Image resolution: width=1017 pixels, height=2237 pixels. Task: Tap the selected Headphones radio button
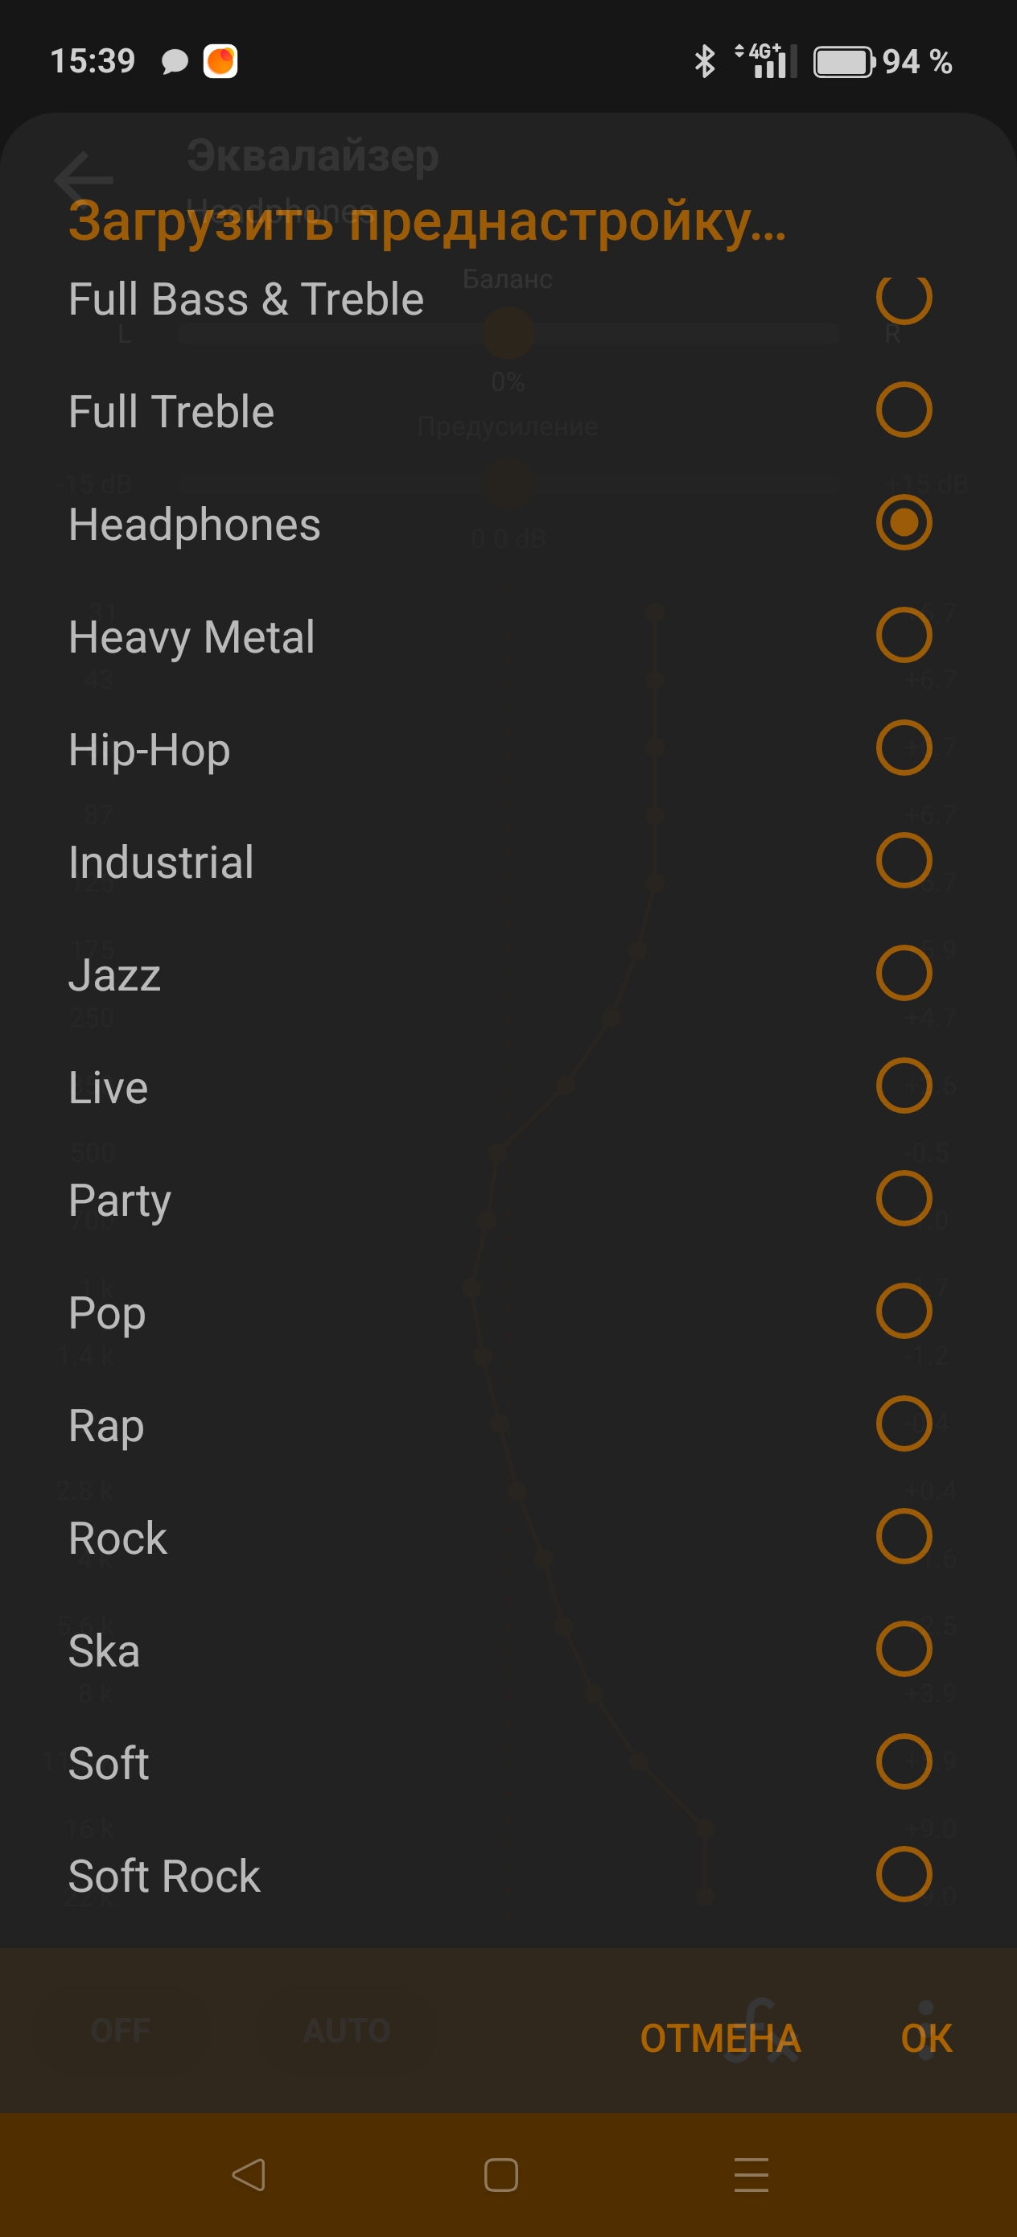(904, 523)
